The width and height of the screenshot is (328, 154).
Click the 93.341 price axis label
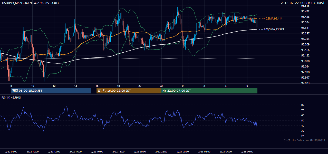(305, 28)
